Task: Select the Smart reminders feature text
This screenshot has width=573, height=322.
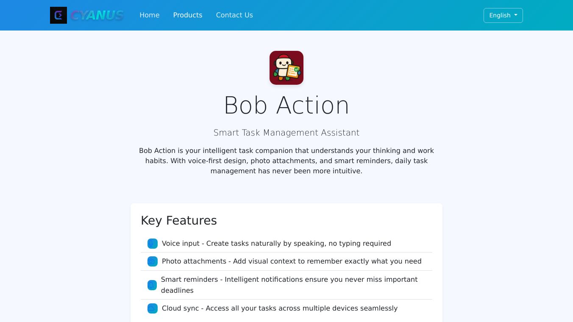Action: [289, 285]
